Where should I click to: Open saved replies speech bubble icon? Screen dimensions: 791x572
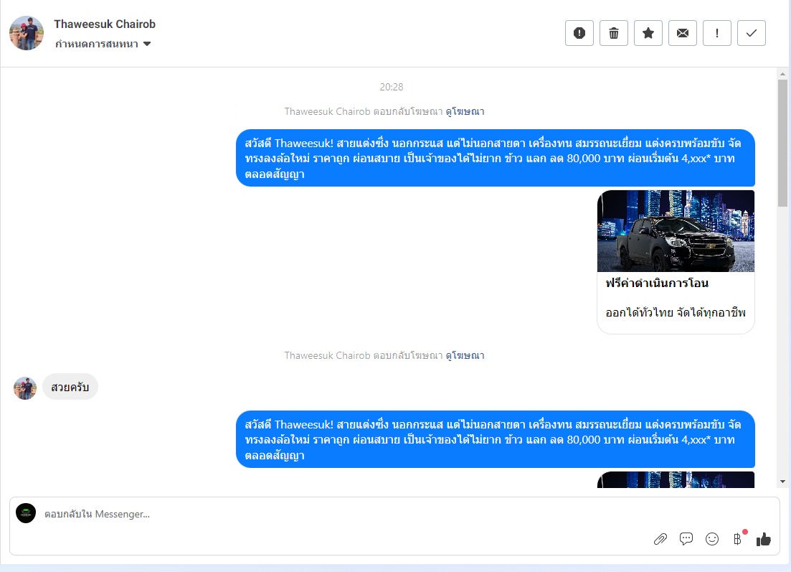686,539
